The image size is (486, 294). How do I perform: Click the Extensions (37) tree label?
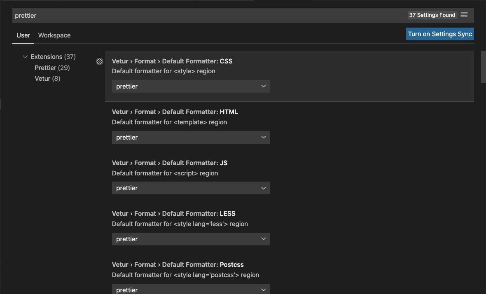point(53,57)
